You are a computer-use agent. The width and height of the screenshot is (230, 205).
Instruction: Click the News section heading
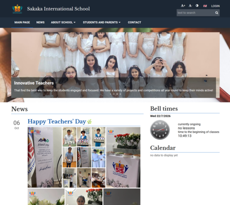point(19,109)
